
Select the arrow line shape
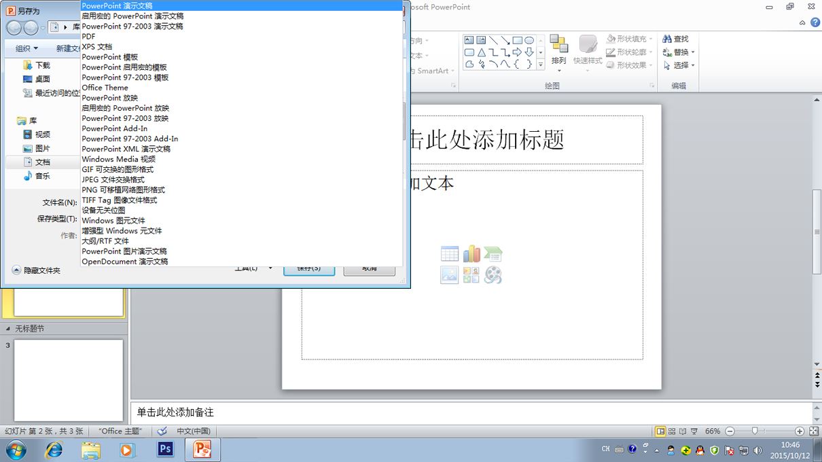[505, 40]
